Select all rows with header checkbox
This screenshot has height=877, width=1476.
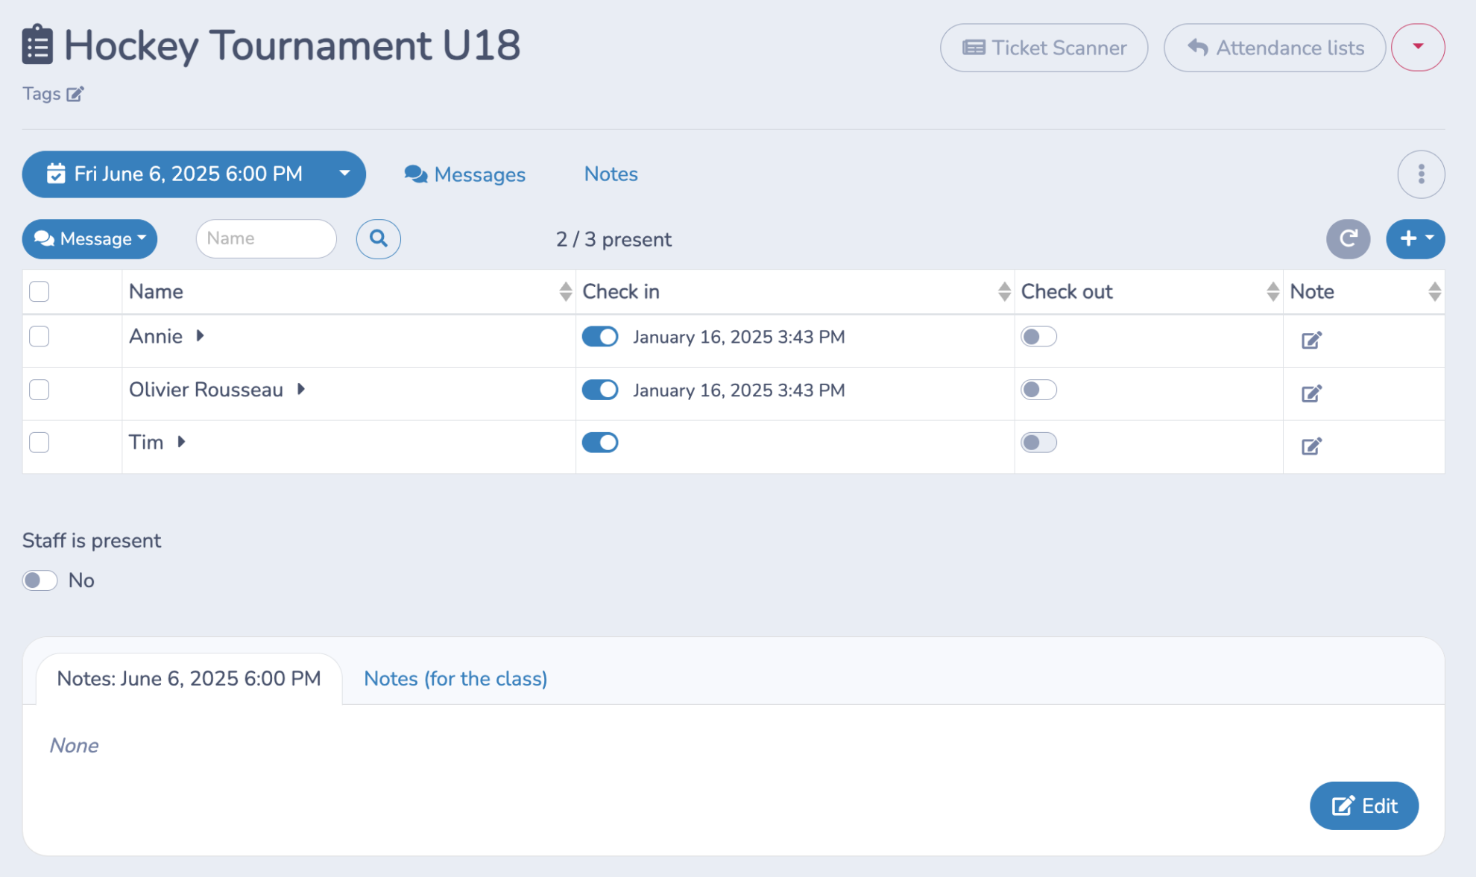(x=40, y=291)
